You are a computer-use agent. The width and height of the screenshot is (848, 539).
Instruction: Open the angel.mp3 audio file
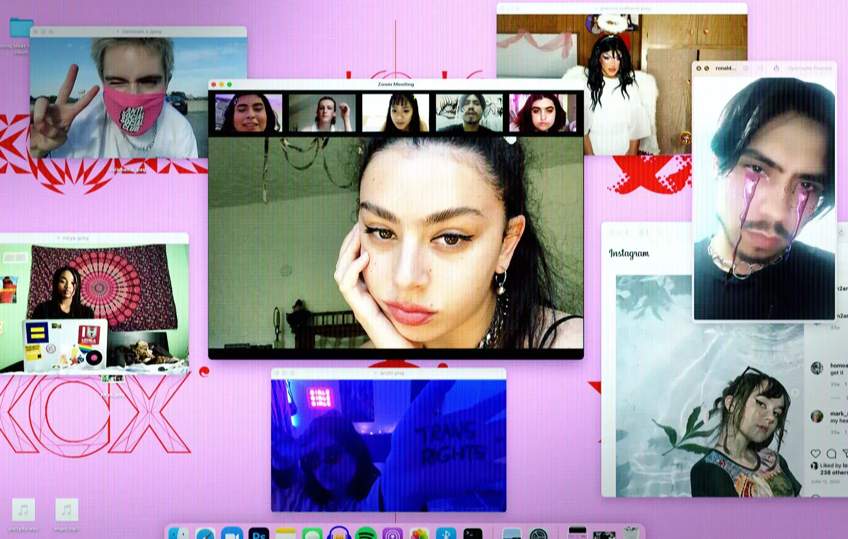[67, 510]
